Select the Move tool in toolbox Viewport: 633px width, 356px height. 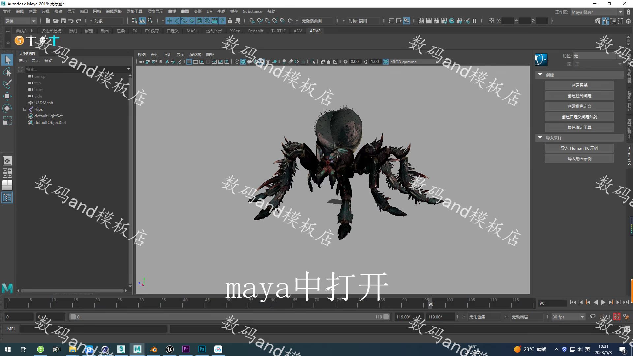[x=7, y=96]
